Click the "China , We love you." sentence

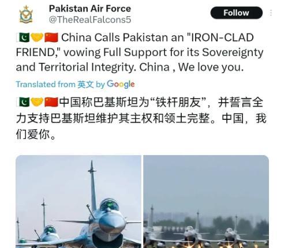click(192, 67)
